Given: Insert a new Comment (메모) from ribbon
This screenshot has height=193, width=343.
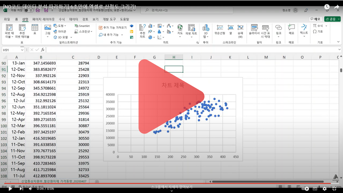Looking at the screenshot, I should point(291,29).
